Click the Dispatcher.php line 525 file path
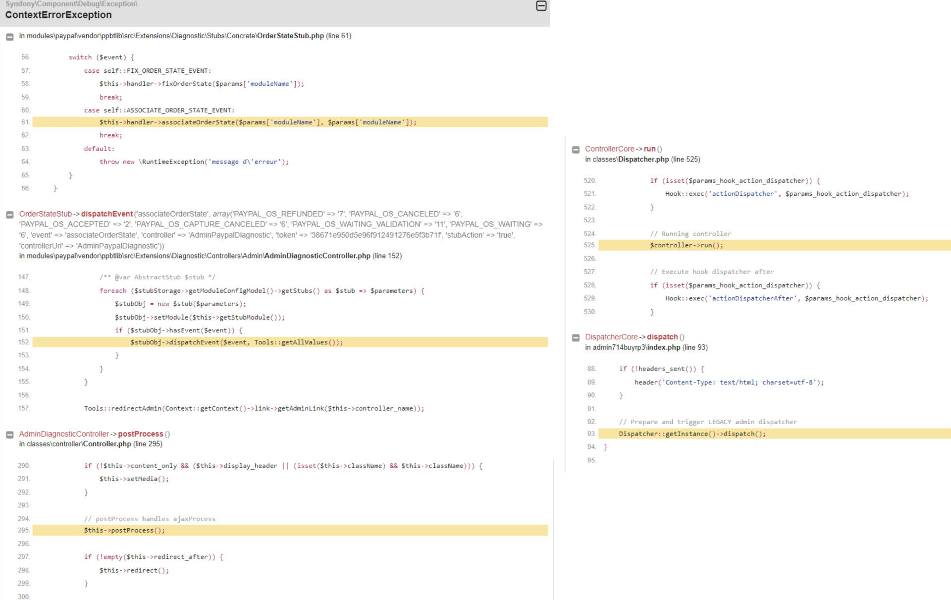951x600 pixels. click(642, 159)
